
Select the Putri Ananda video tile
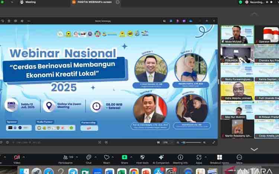pyautogui.click(x=267, y=91)
